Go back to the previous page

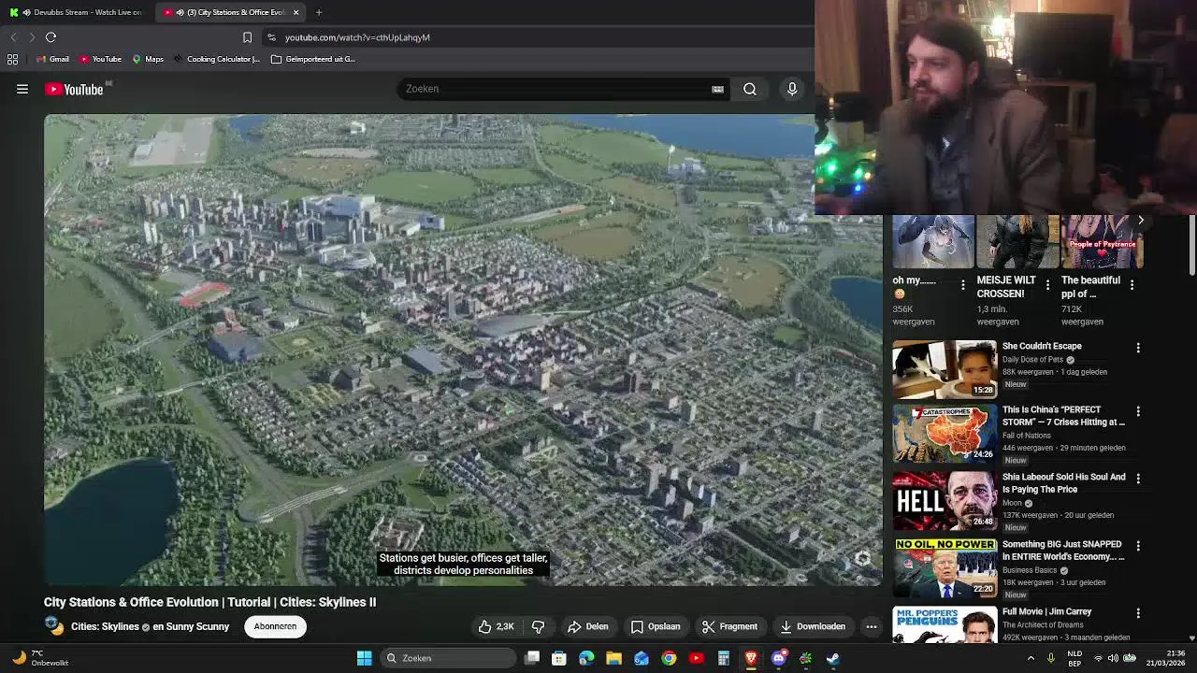pyautogui.click(x=13, y=37)
